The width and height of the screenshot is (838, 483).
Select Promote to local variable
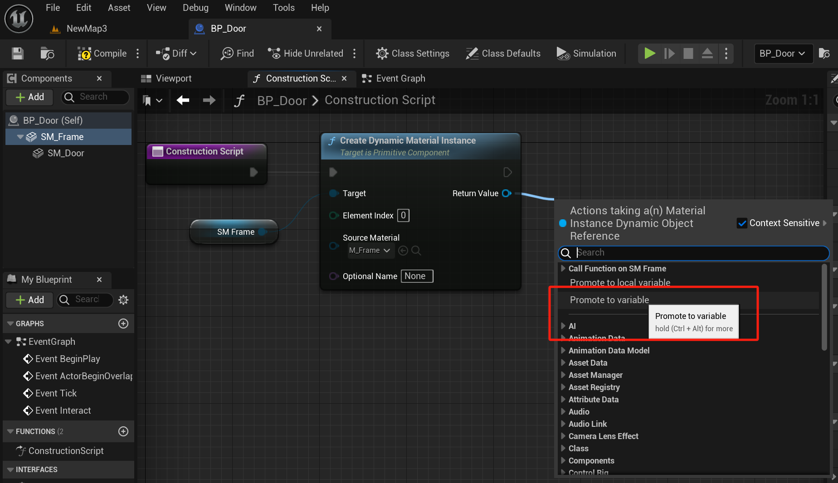point(620,283)
